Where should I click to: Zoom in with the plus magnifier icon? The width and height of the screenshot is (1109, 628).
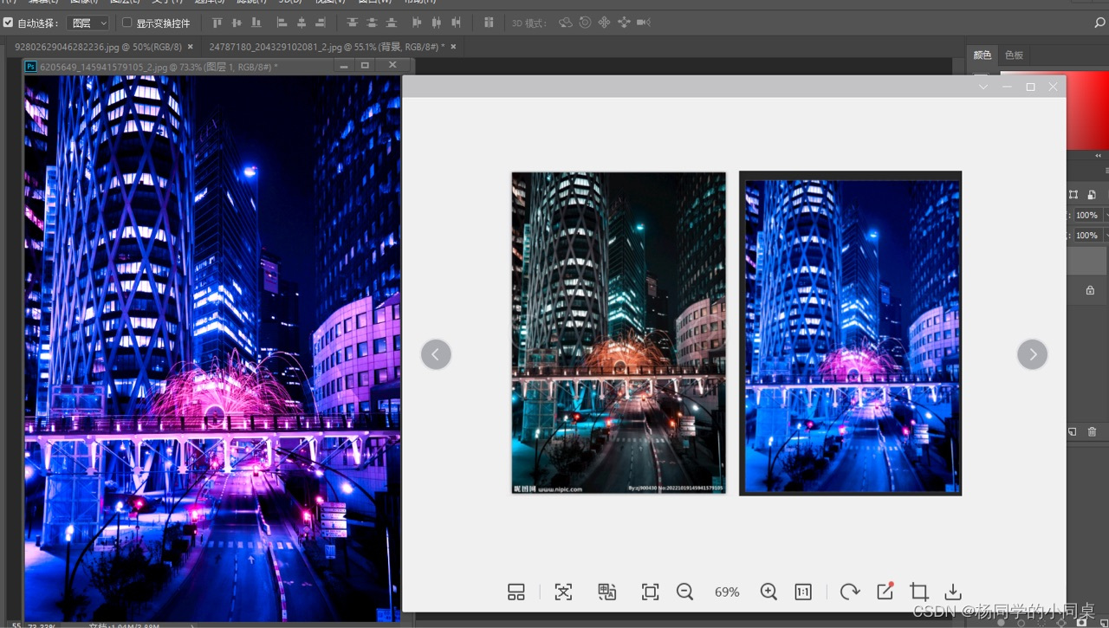tap(769, 592)
